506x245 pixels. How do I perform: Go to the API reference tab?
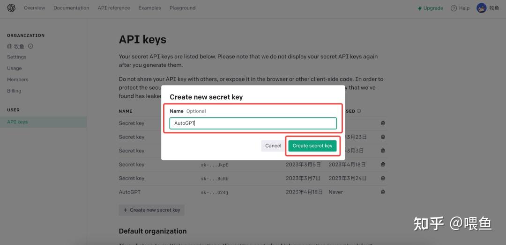114,8
